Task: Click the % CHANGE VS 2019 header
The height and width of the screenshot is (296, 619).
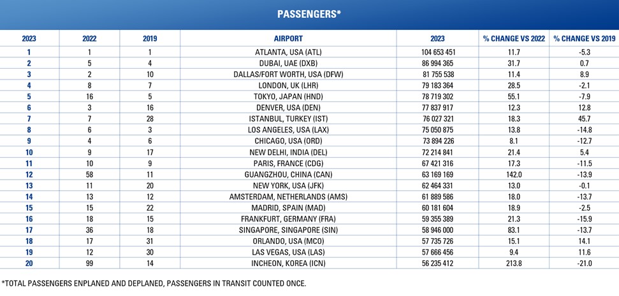Action: [585, 39]
